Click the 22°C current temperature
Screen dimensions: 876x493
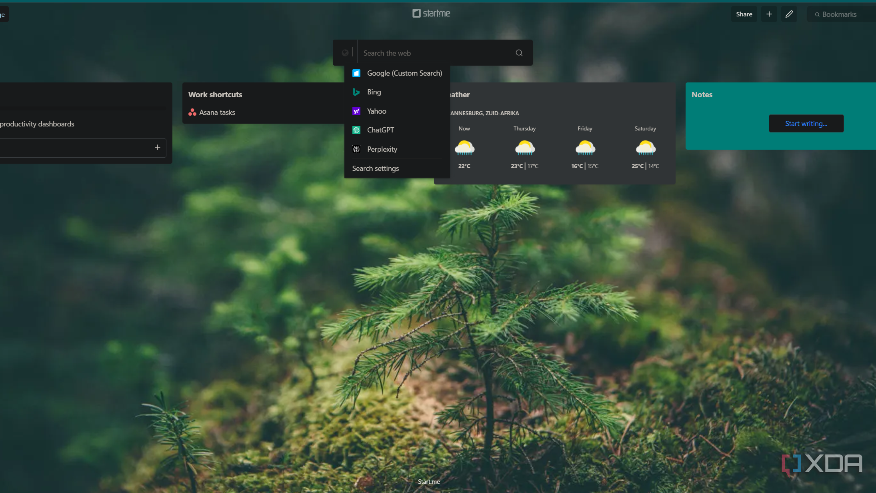pyautogui.click(x=464, y=166)
